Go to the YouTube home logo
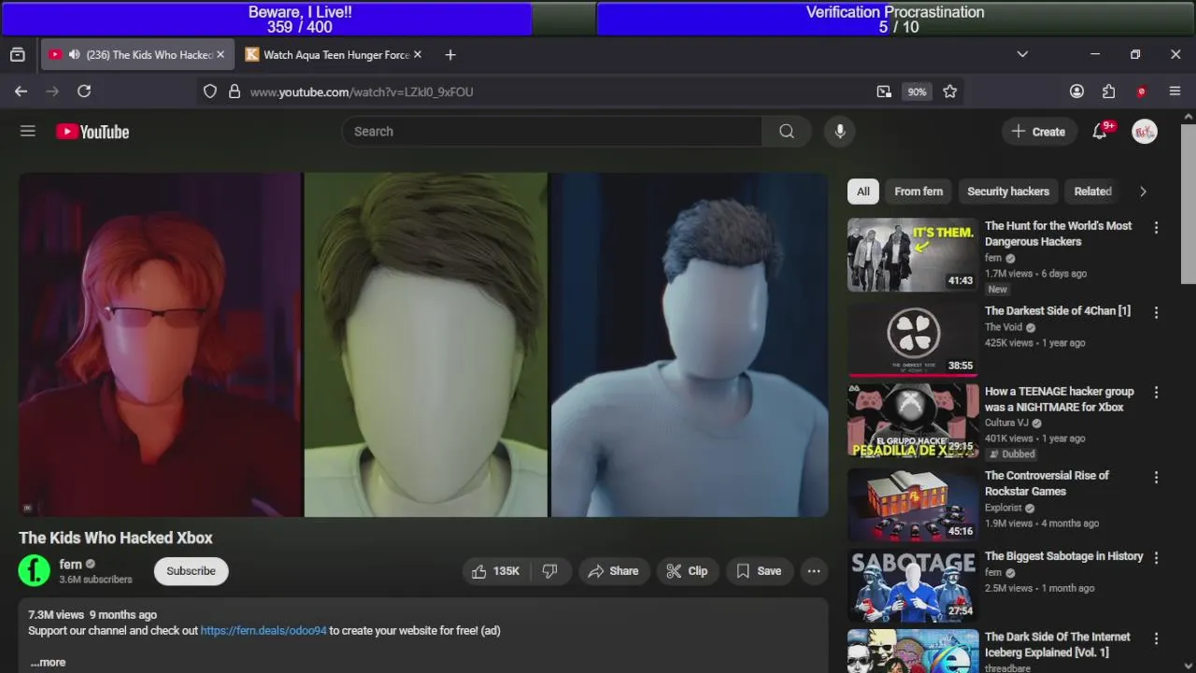1196x673 pixels. (93, 132)
